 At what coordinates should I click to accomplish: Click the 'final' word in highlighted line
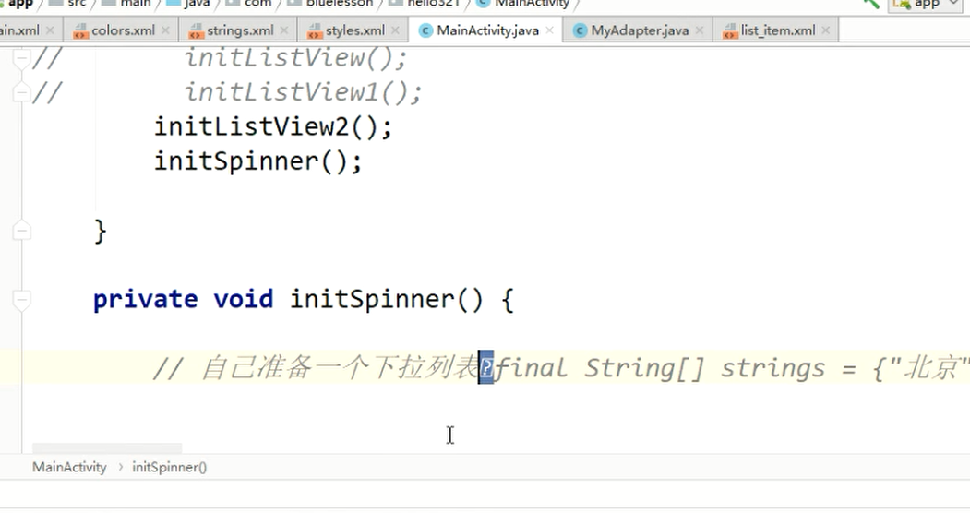coord(531,368)
